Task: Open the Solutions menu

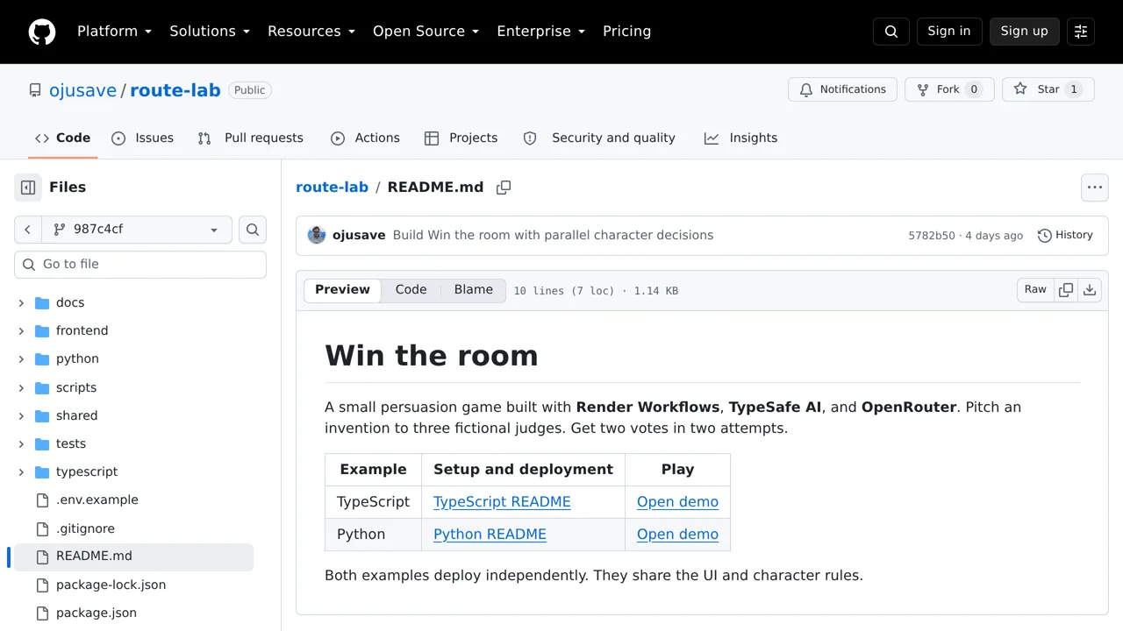Action: pyautogui.click(x=210, y=32)
